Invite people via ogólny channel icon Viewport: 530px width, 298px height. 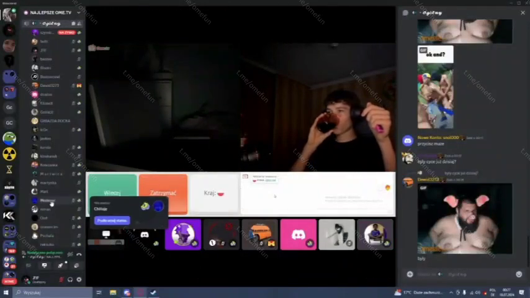click(x=79, y=24)
